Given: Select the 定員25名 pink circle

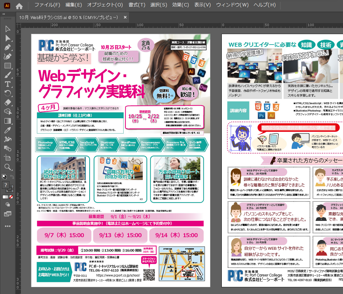Looking at the screenshot, I should pyautogui.click(x=146, y=45).
